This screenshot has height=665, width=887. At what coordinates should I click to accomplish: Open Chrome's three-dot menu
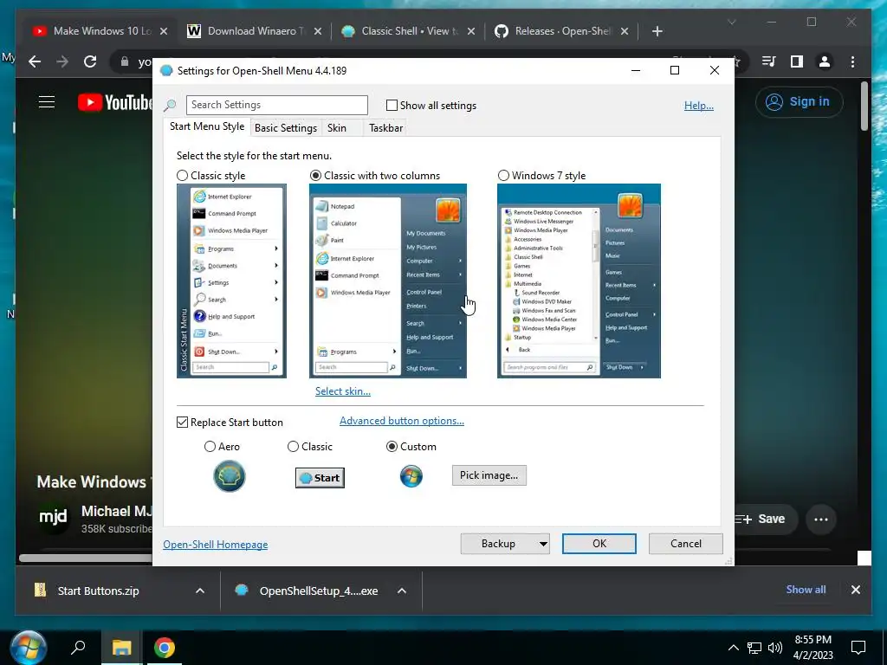point(852,61)
